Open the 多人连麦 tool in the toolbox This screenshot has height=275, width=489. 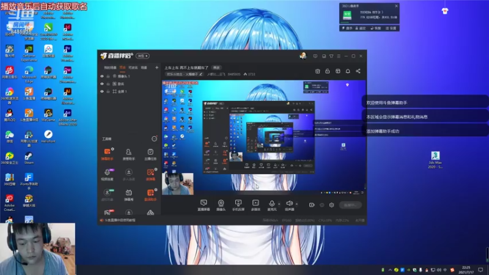pyautogui.click(x=128, y=175)
